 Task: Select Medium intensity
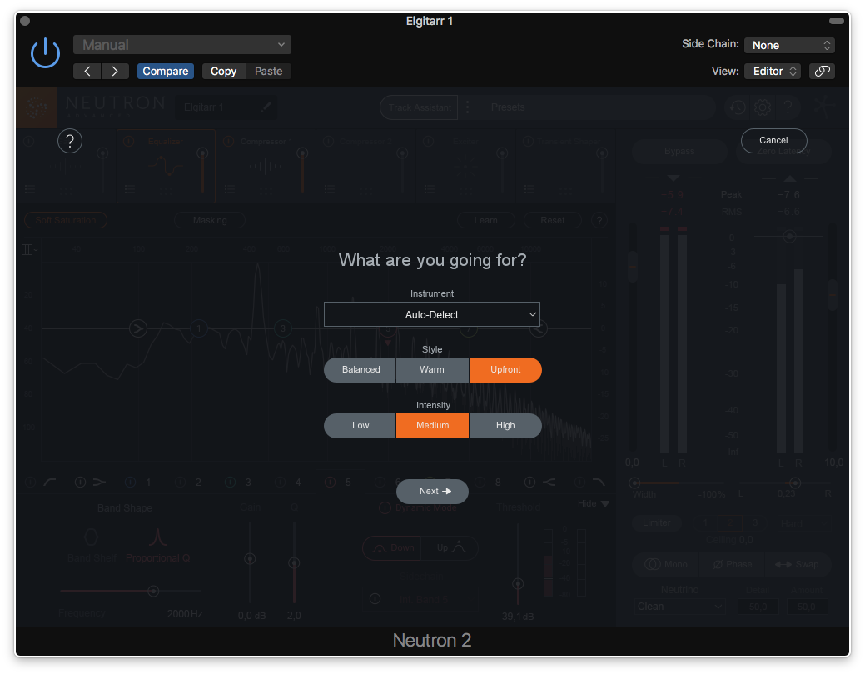click(x=433, y=425)
